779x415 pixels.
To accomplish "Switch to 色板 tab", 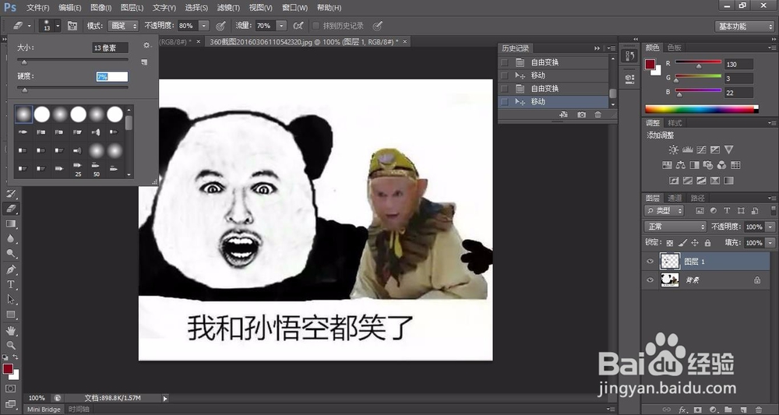I will tap(674, 47).
